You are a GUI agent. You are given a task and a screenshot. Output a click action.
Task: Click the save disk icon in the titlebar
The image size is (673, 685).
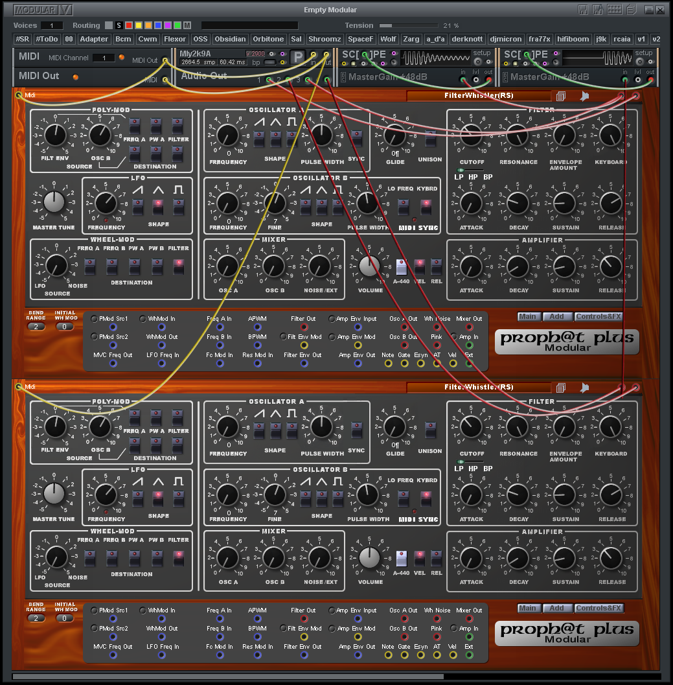click(582, 8)
